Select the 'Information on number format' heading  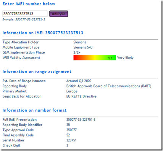tap(34, 110)
